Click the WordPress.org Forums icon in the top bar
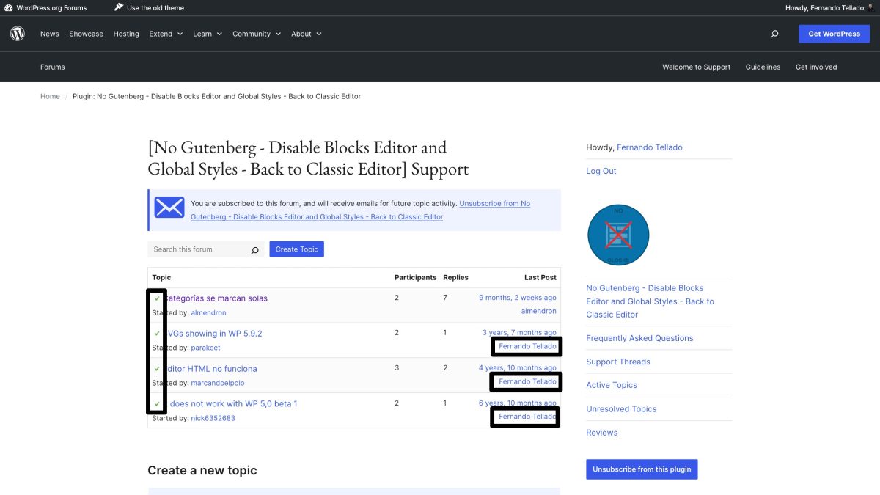Screen dimensions: 880x495 (8, 7)
